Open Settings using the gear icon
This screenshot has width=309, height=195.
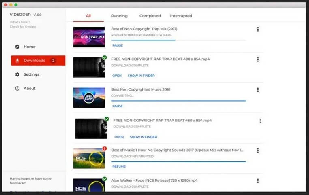(x=17, y=74)
